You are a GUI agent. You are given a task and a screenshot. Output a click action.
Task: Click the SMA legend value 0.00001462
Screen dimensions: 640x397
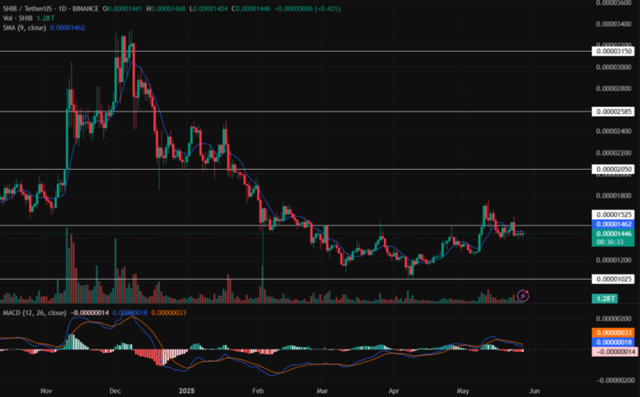pyautogui.click(x=67, y=28)
